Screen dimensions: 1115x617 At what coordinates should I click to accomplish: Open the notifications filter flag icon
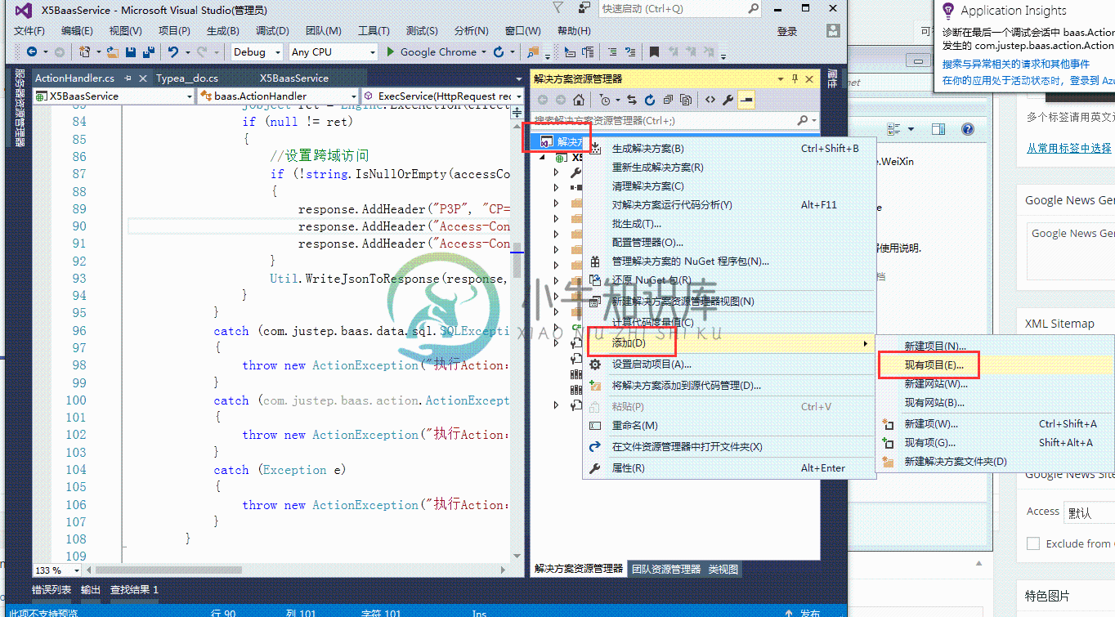coord(557,8)
